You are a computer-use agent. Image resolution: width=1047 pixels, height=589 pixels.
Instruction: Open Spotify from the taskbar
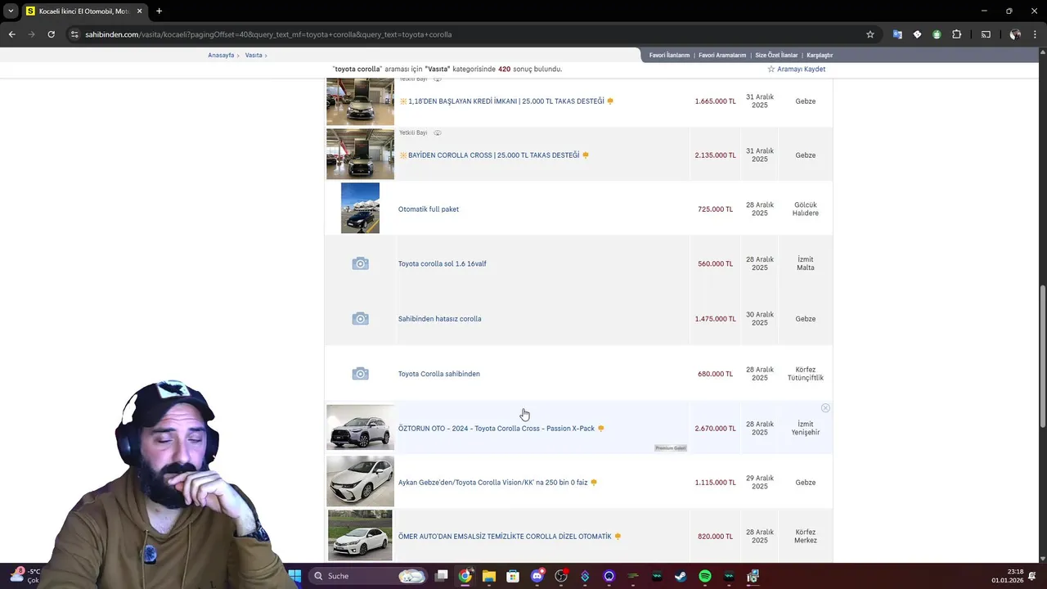point(705,576)
